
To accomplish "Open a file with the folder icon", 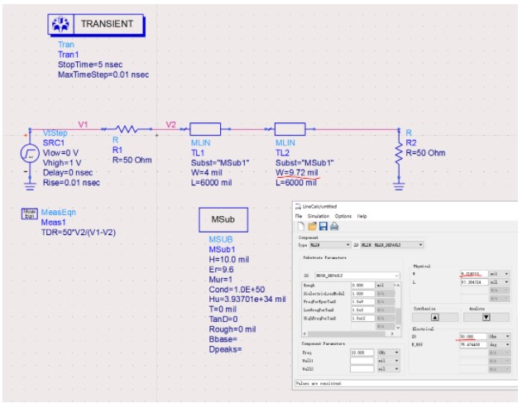I will point(312,227).
